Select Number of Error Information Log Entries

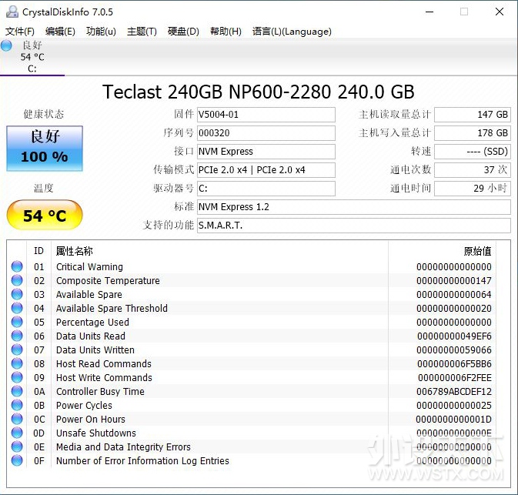pyautogui.click(x=142, y=460)
